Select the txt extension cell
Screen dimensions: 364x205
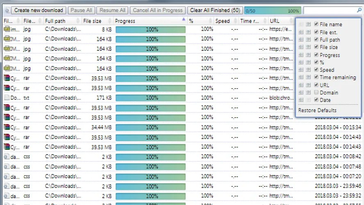(26, 98)
